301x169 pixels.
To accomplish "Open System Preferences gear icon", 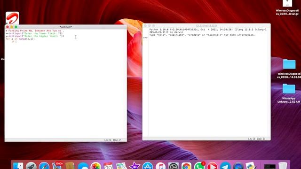I will [174, 166].
